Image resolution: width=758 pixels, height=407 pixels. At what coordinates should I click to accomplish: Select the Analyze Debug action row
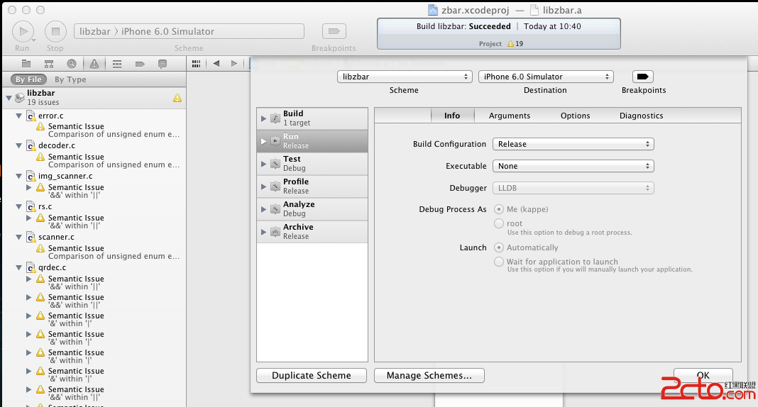[312, 209]
